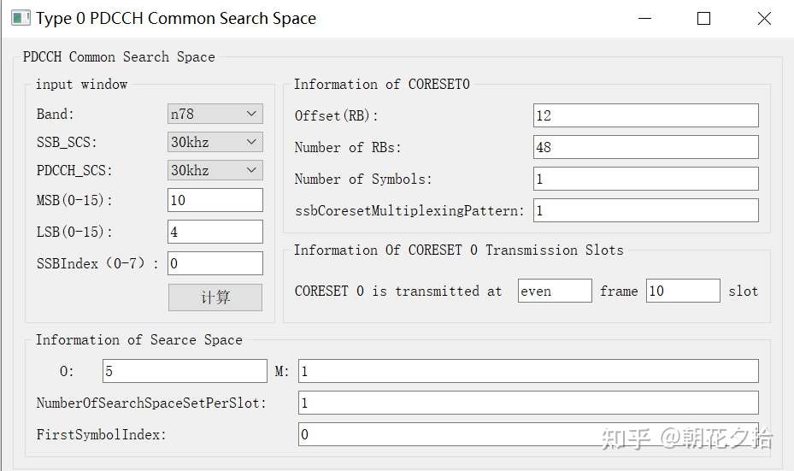Click the application icon in title bar
Viewport: 794px width, 471px height.
pos(21,18)
